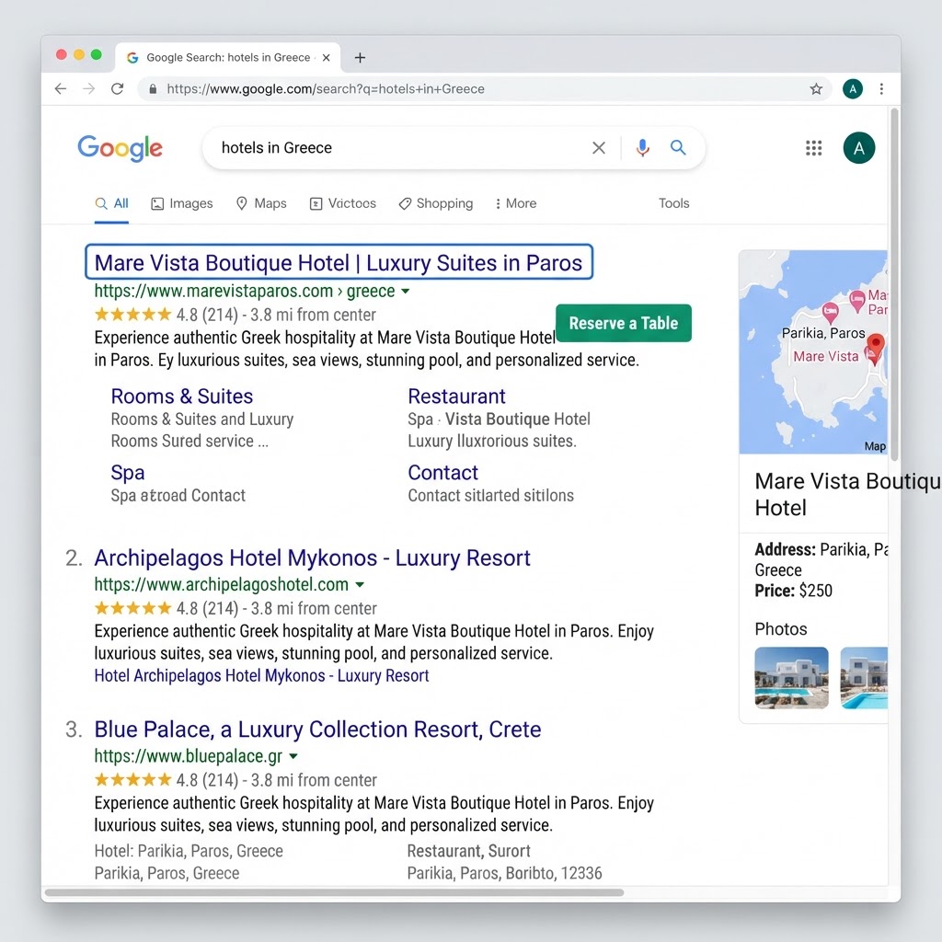This screenshot has width=942, height=942.
Task: Click 'Hotel: Parikia, Paros, Greece' text
Action: (189, 851)
